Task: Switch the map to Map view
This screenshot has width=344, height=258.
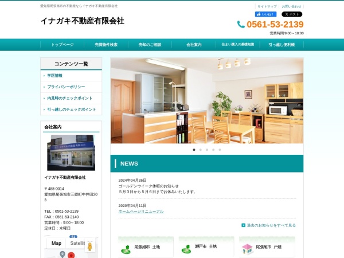Action: tap(56, 243)
